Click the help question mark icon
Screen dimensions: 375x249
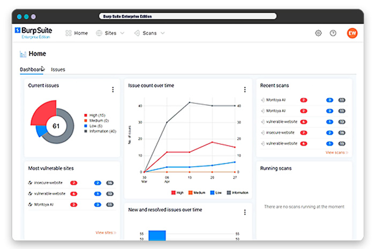pos(333,33)
